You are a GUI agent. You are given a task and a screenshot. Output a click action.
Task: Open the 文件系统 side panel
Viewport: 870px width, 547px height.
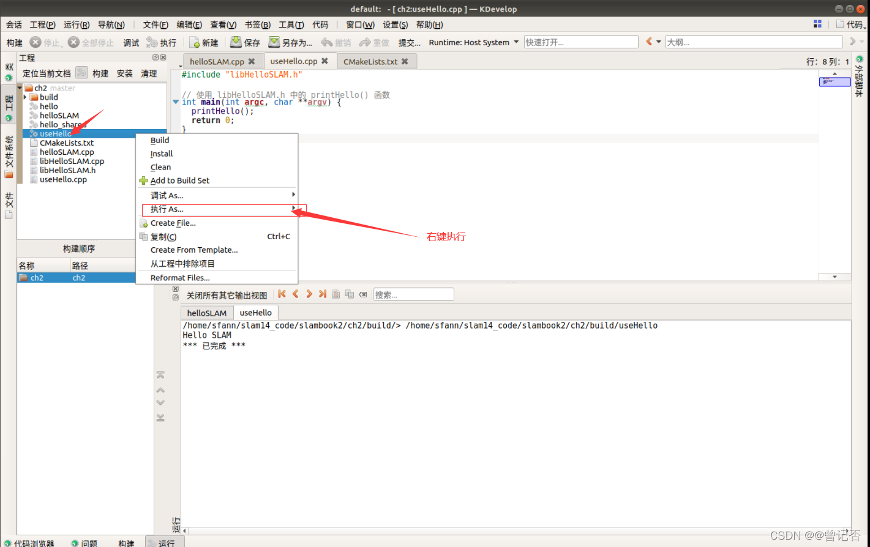point(9,157)
